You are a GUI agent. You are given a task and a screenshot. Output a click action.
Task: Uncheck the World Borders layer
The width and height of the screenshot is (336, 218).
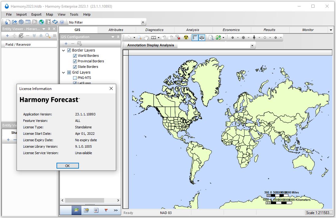[x=75, y=56]
